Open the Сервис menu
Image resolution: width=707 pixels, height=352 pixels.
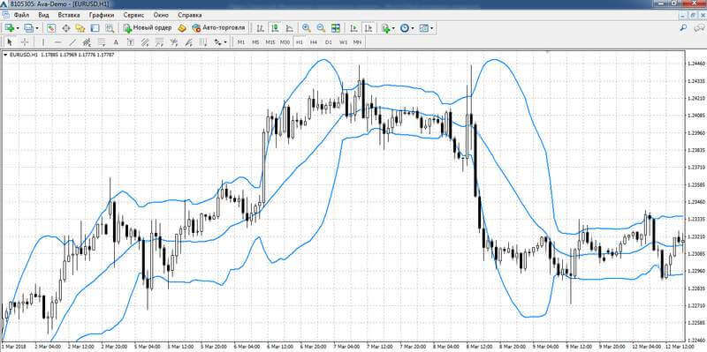coord(133,15)
